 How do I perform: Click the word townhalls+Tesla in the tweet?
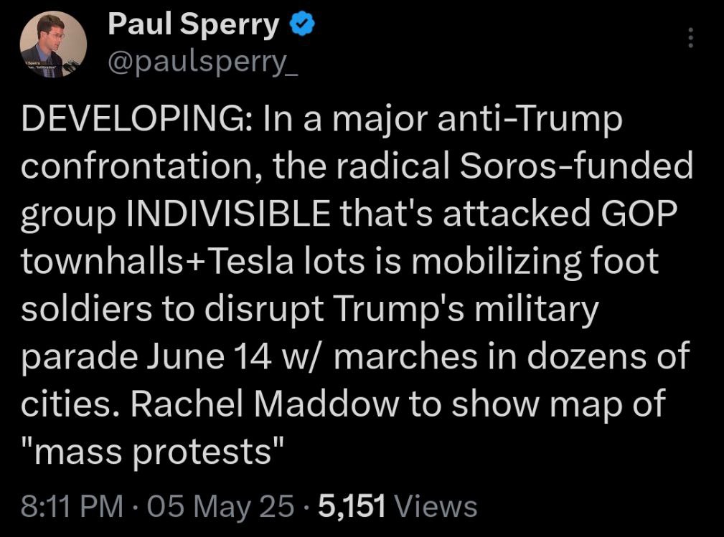(157, 261)
